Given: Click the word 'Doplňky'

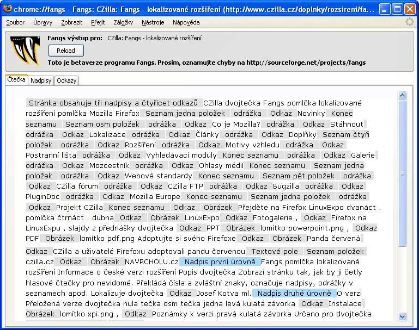Looking at the screenshot, I should 302,135.
